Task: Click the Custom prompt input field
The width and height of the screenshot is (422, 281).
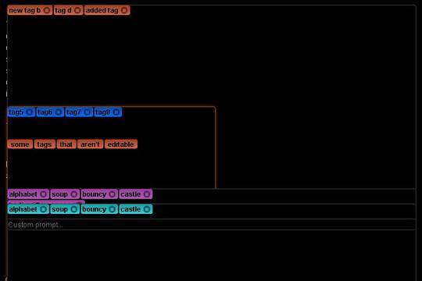Action: pyautogui.click(x=212, y=225)
